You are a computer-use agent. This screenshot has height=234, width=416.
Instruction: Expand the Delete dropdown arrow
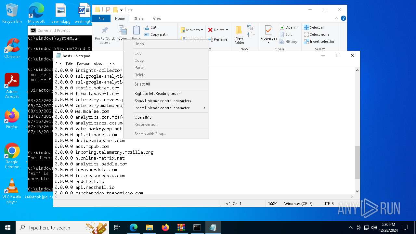coord(227,30)
